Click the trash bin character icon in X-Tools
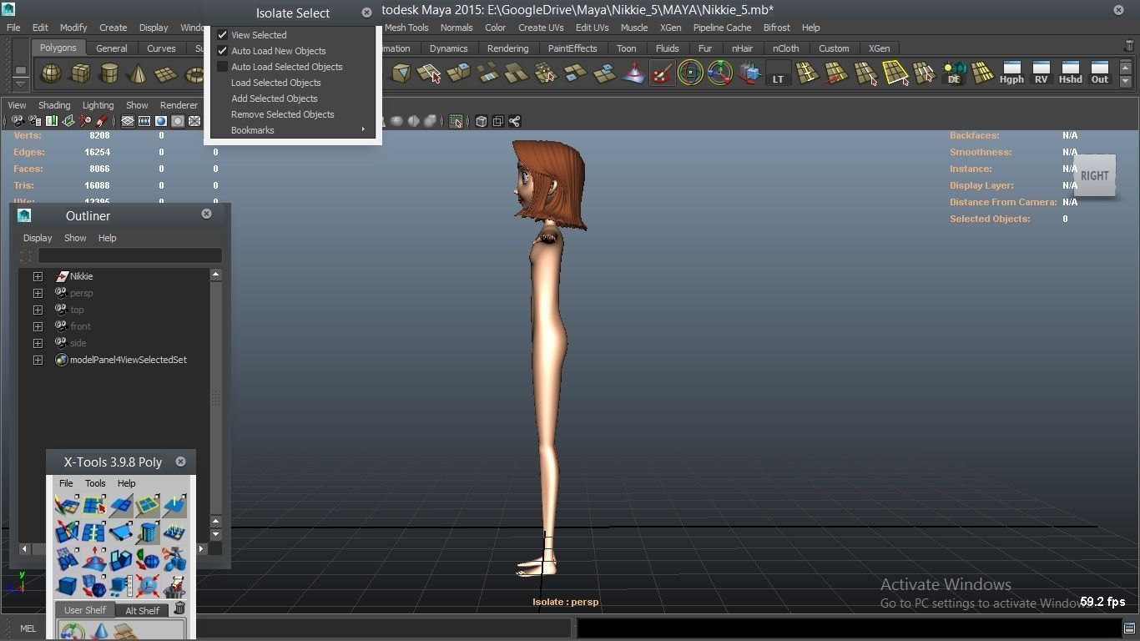Viewport: 1140px width, 641px height. 174,585
